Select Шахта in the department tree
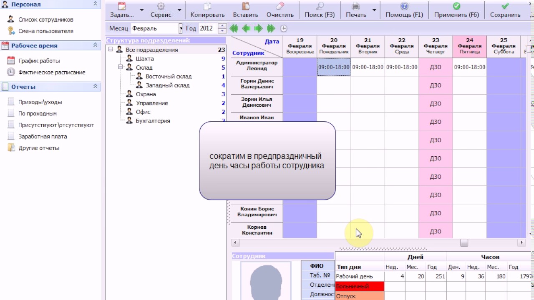The height and width of the screenshot is (300, 534). pyautogui.click(x=145, y=59)
